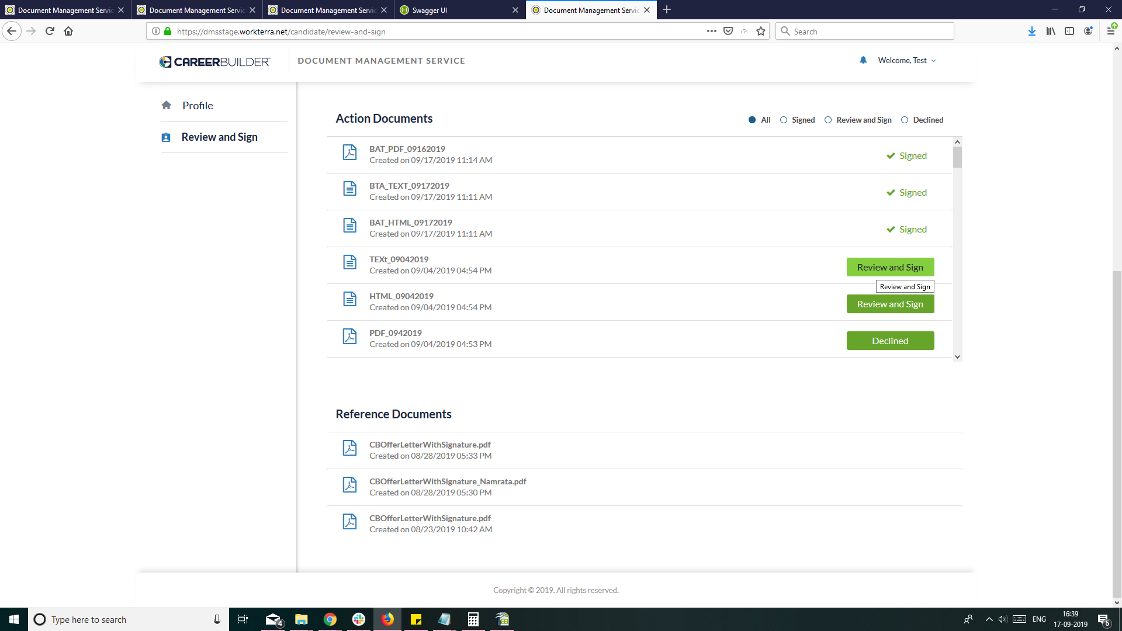Image resolution: width=1122 pixels, height=631 pixels.
Task: Reload the page with the refresh icon
Action: pos(50,31)
